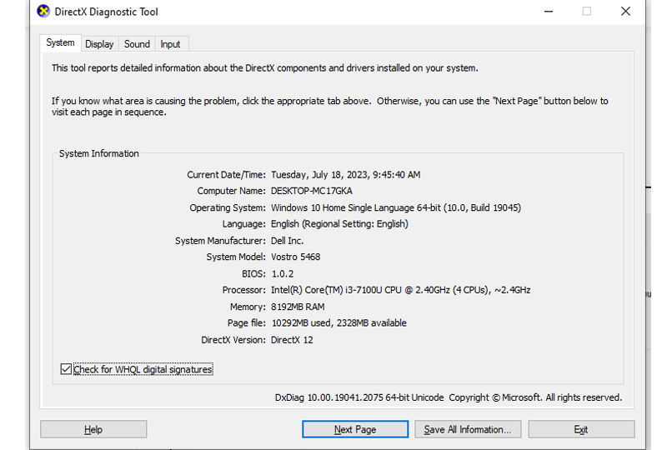Toggle Check for WHQL digital signatures checkbox
Viewport: 667px width, 450px height.
click(x=66, y=369)
